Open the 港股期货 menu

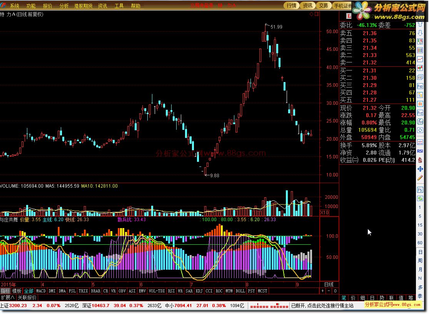(x=83, y=6)
